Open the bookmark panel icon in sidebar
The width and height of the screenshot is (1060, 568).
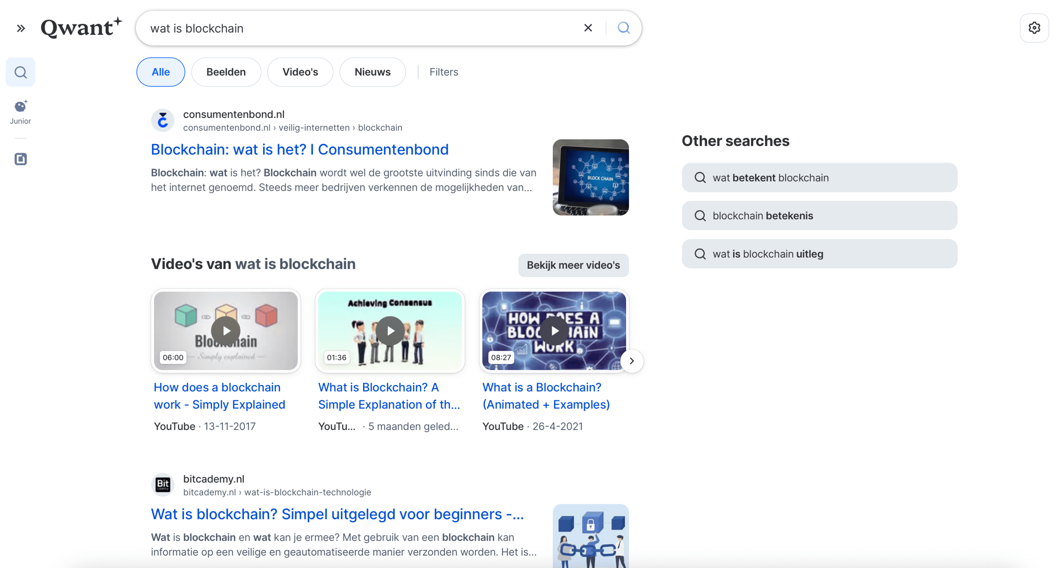click(20, 159)
